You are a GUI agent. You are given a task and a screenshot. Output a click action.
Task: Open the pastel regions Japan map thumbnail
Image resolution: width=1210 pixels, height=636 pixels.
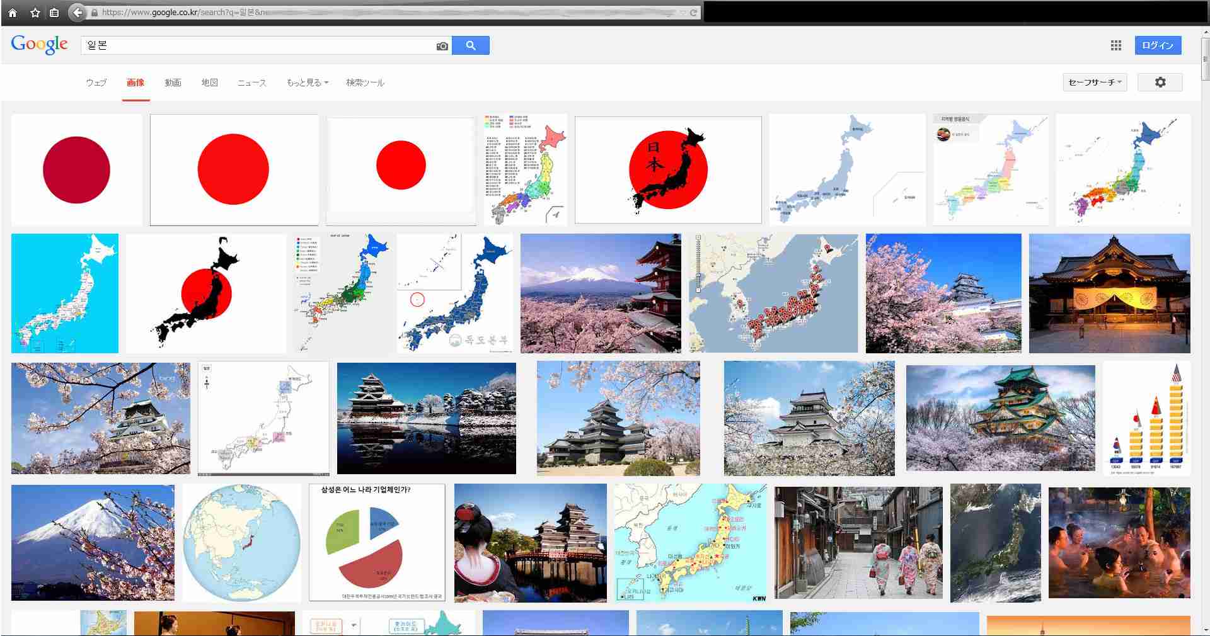pyautogui.click(x=991, y=169)
